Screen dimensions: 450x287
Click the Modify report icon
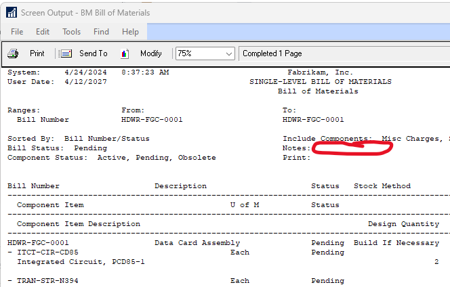(x=125, y=53)
